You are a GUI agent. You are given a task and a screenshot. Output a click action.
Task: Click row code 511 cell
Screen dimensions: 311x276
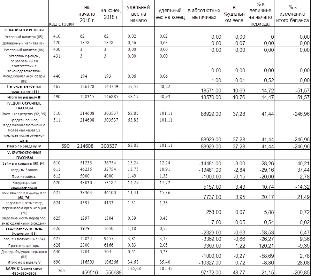point(62,130)
